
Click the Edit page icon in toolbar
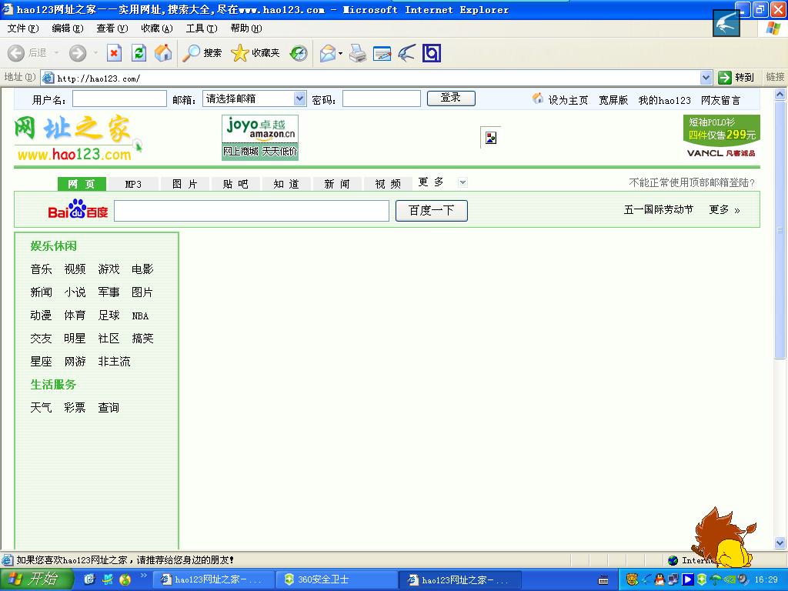pyautogui.click(x=382, y=53)
